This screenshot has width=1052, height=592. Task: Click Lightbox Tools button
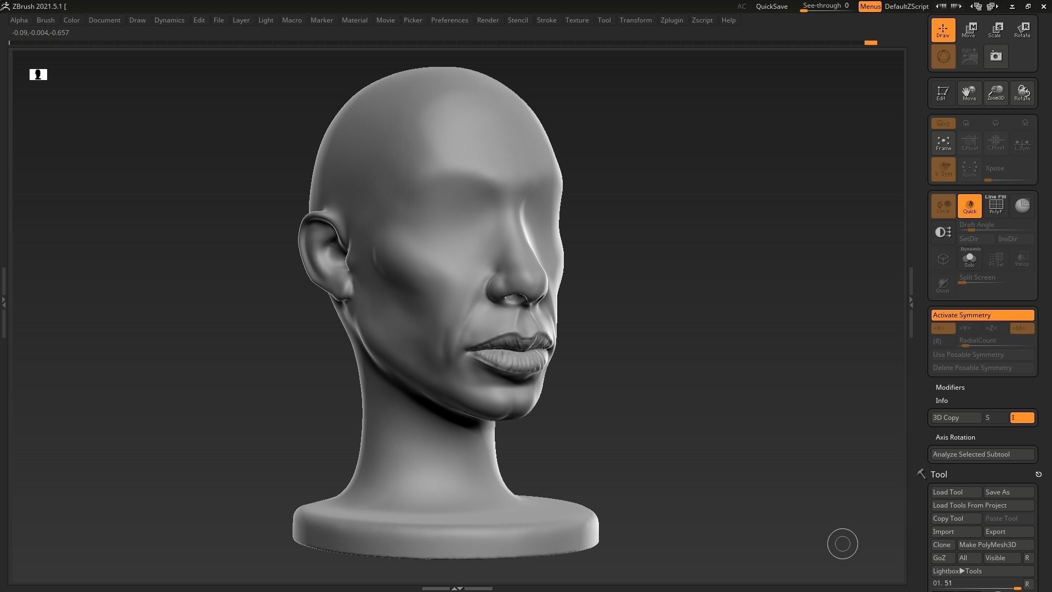click(982, 571)
